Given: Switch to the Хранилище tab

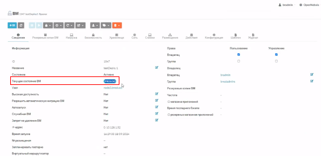Looking at the screenshot, I should coord(116,36).
